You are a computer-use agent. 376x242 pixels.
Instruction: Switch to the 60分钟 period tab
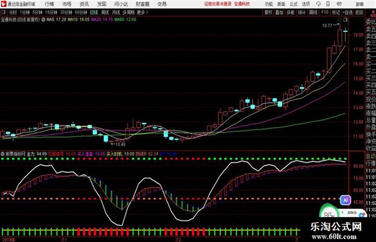pyautogui.click(x=81, y=12)
